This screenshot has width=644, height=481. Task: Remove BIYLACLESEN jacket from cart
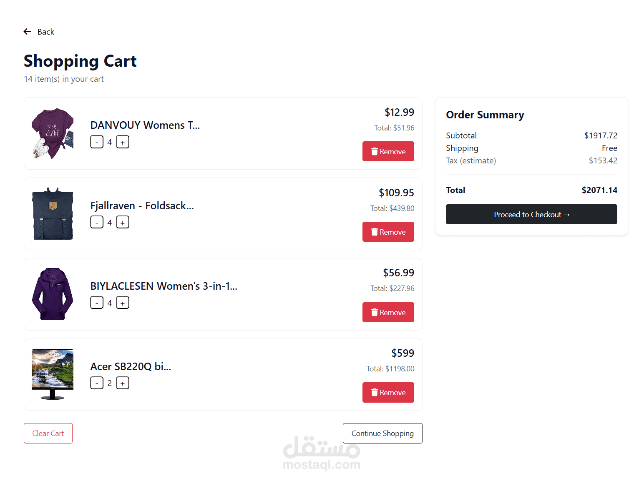[x=388, y=312]
